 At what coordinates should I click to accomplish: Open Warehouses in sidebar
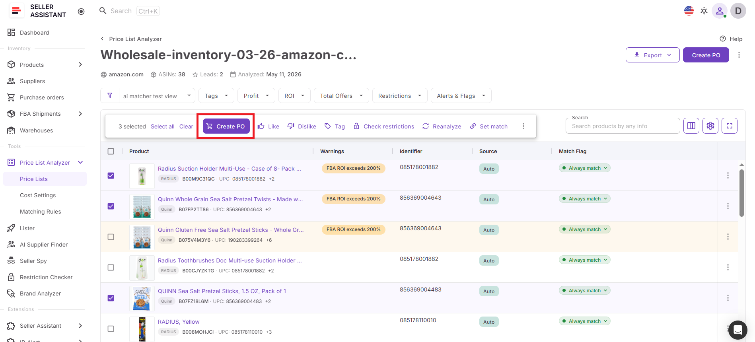[37, 130]
